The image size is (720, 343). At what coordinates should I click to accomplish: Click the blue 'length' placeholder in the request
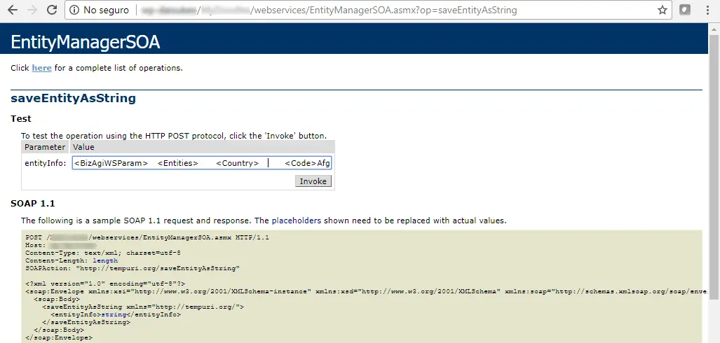105,260
